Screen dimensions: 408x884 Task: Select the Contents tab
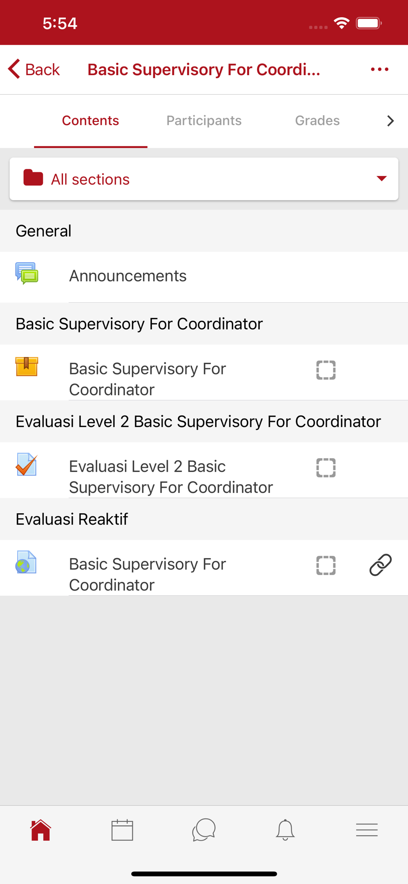pos(91,121)
